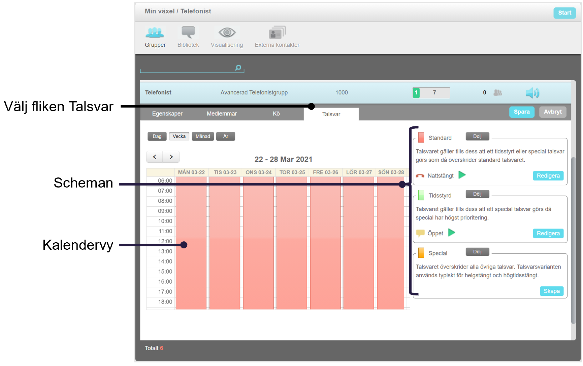Hide the Standard schedule with Dölj
The image size is (583, 366).
pyautogui.click(x=477, y=136)
